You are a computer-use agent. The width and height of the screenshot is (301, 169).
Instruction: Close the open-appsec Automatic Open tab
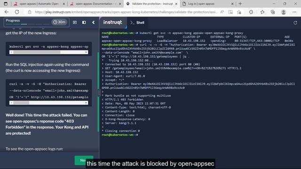pos(64,4)
